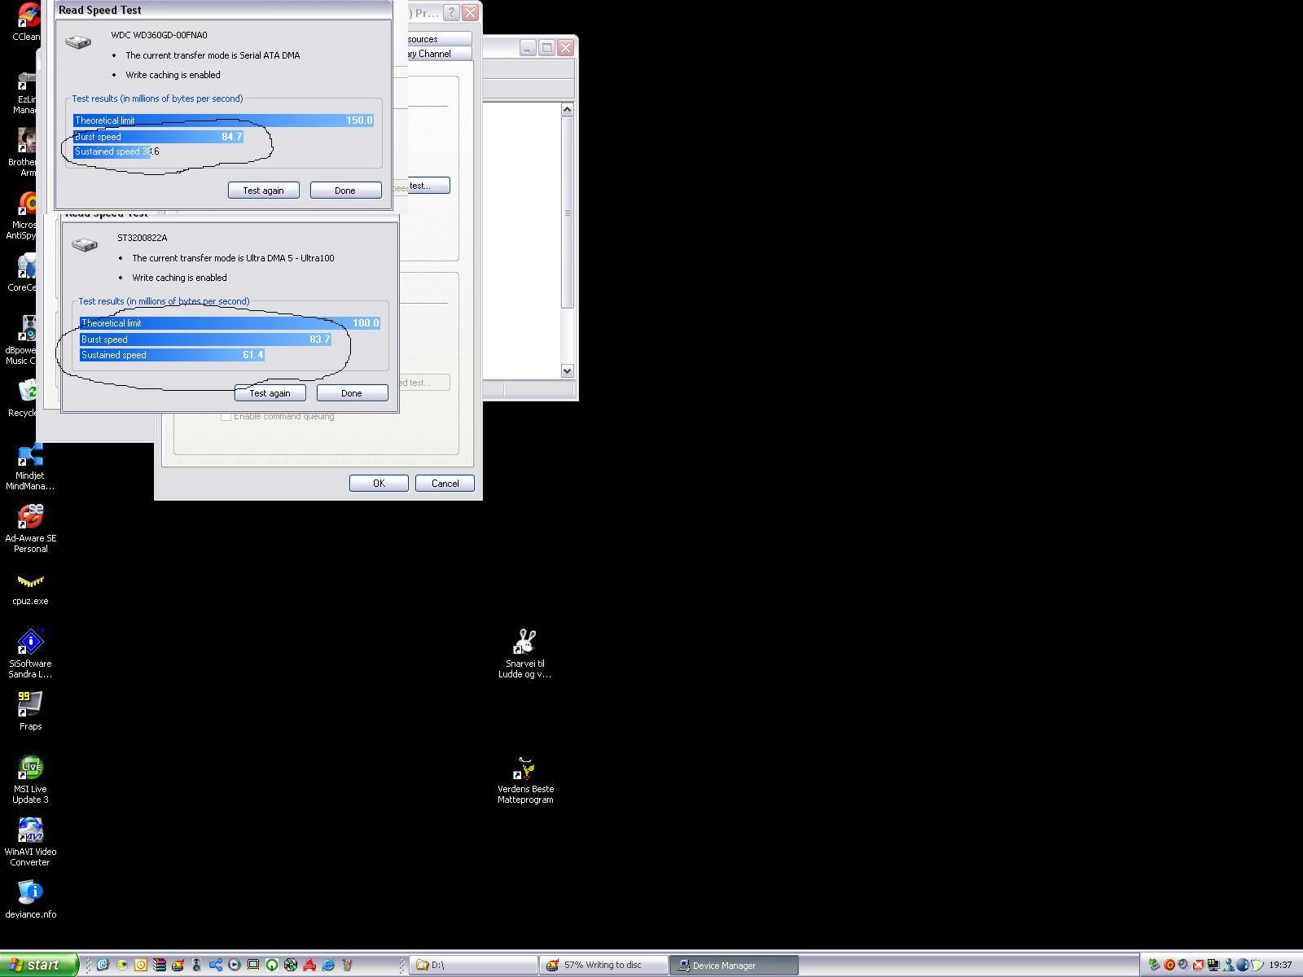Click Test again for ST3200822A drive
Screen dimensions: 1303x977
click(270, 392)
